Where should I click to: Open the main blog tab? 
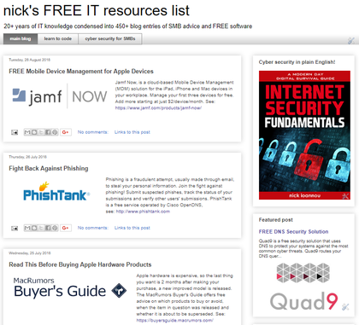(21, 39)
